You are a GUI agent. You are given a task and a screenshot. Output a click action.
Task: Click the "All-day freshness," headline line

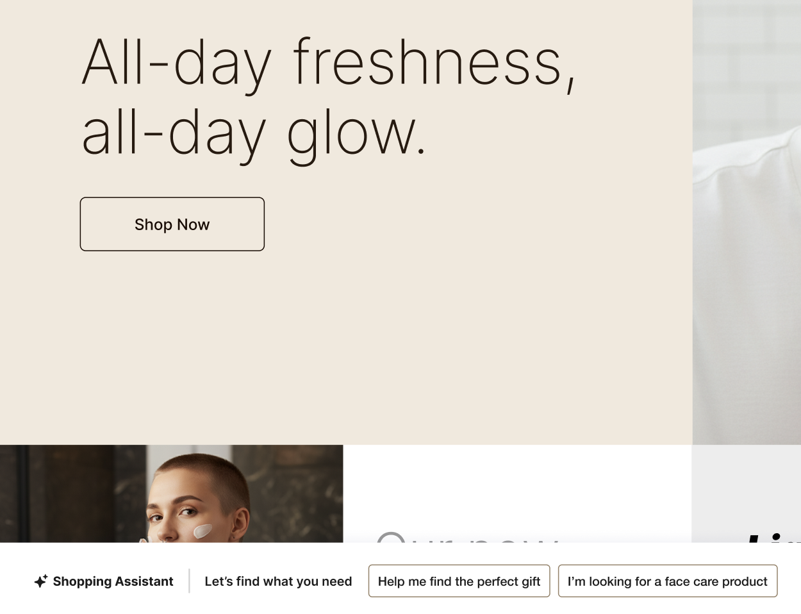coord(329,63)
